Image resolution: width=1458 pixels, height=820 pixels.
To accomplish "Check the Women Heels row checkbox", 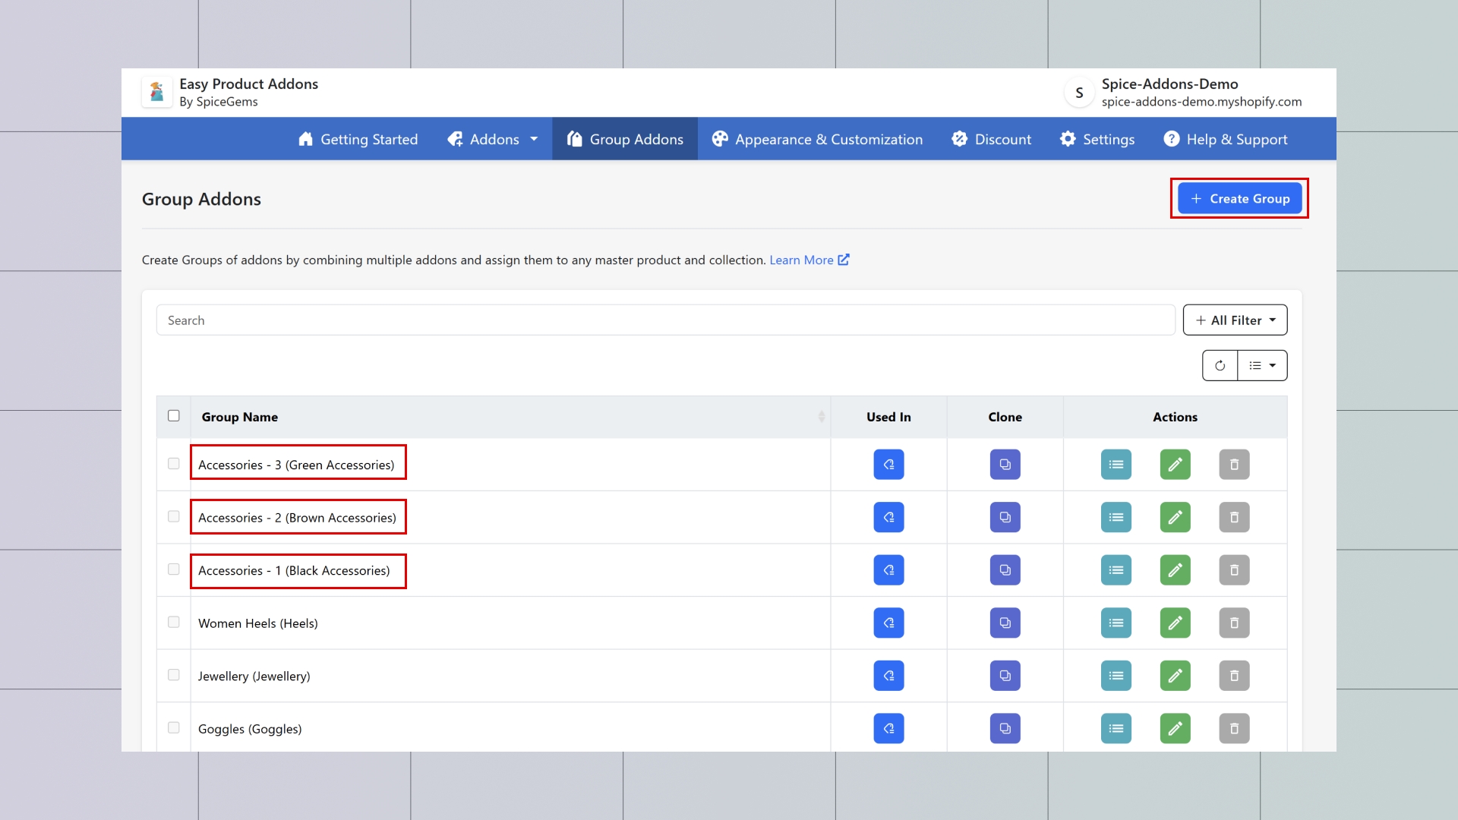I will 174,623.
